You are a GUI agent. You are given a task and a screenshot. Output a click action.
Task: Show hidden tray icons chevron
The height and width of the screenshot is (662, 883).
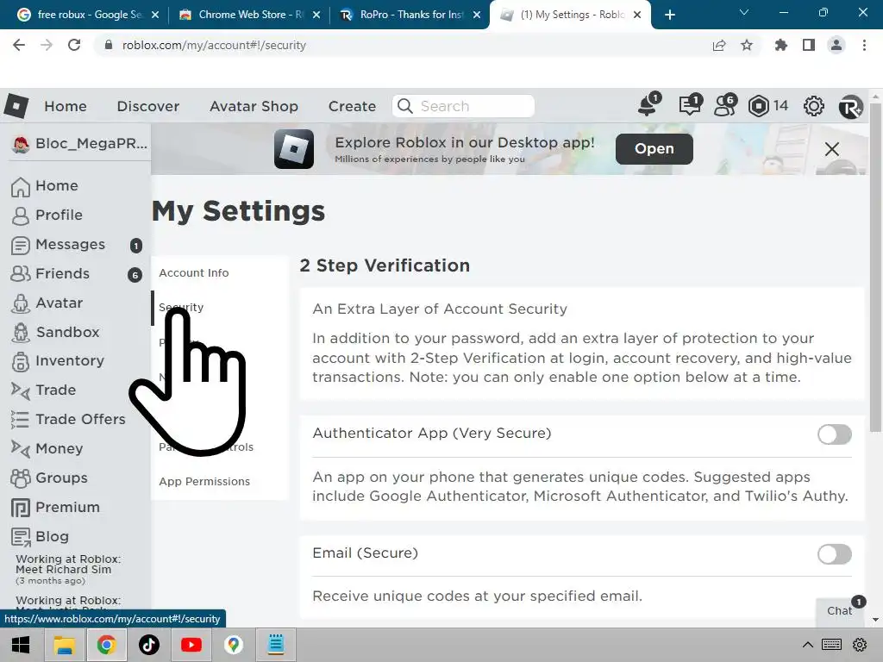(807, 645)
